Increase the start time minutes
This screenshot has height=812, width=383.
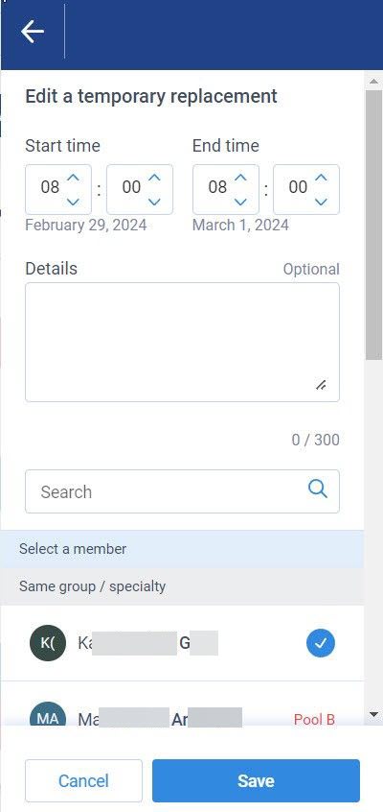point(154,178)
